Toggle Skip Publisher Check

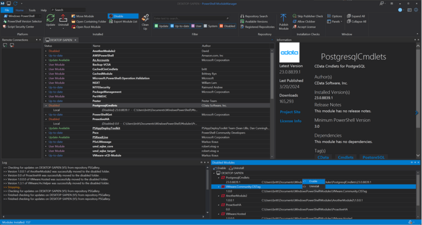pos(308,16)
